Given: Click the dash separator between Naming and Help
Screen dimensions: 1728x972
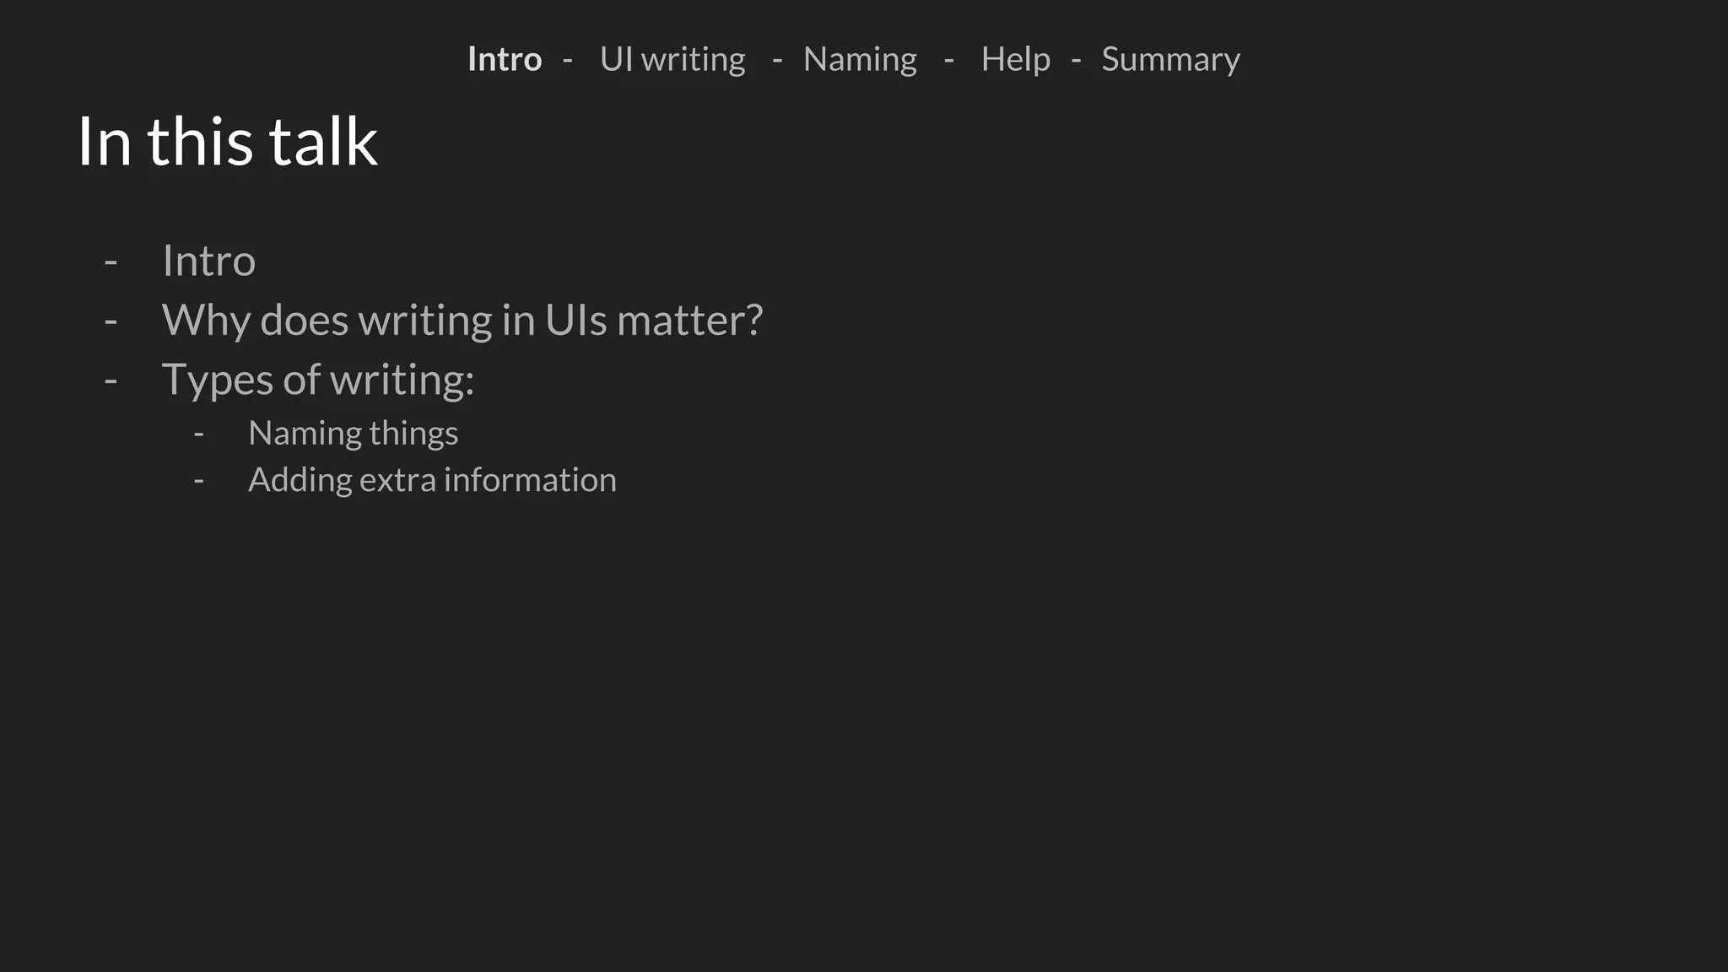Looking at the screenshot, I should point(949,60).
